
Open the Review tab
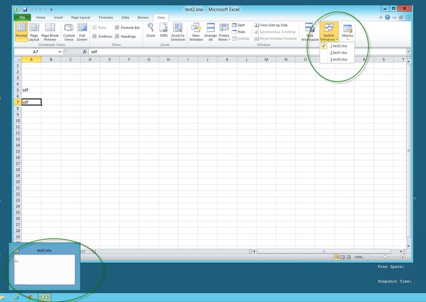(143, 17)
